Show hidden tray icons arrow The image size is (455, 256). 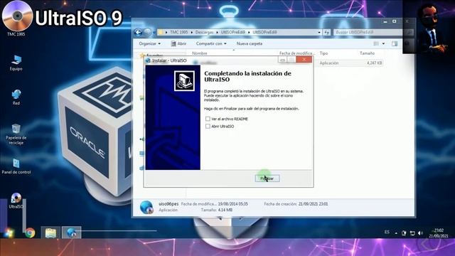pos(396,233)
